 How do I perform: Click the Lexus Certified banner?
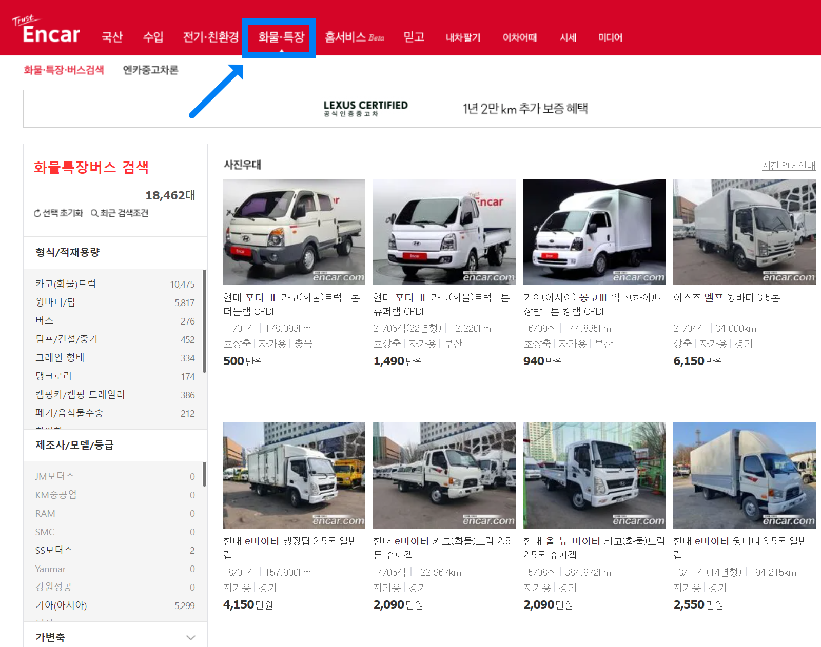click(x=422, y=109)
